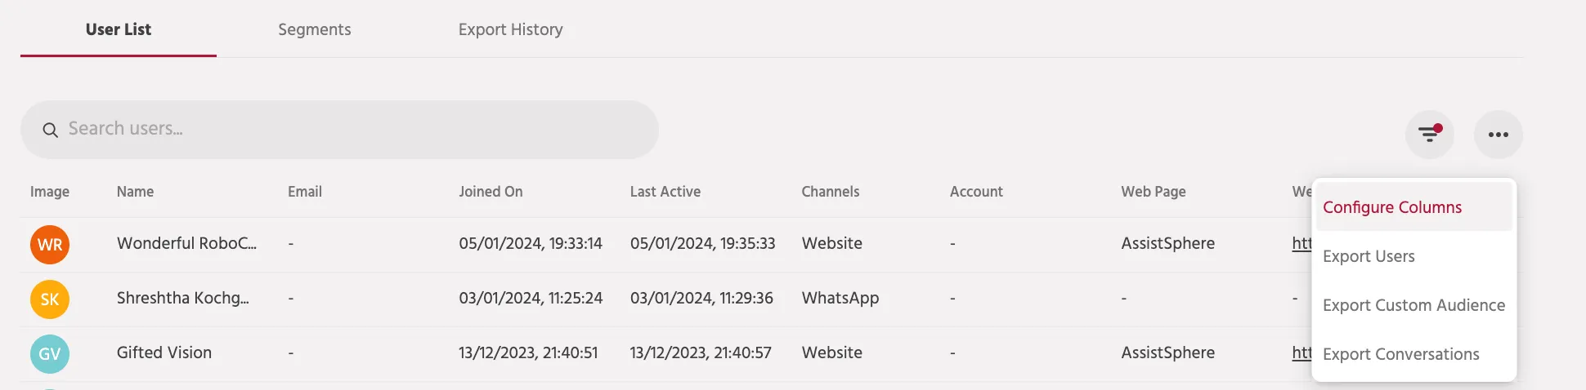Click the Last Active column header

(665, 192)
